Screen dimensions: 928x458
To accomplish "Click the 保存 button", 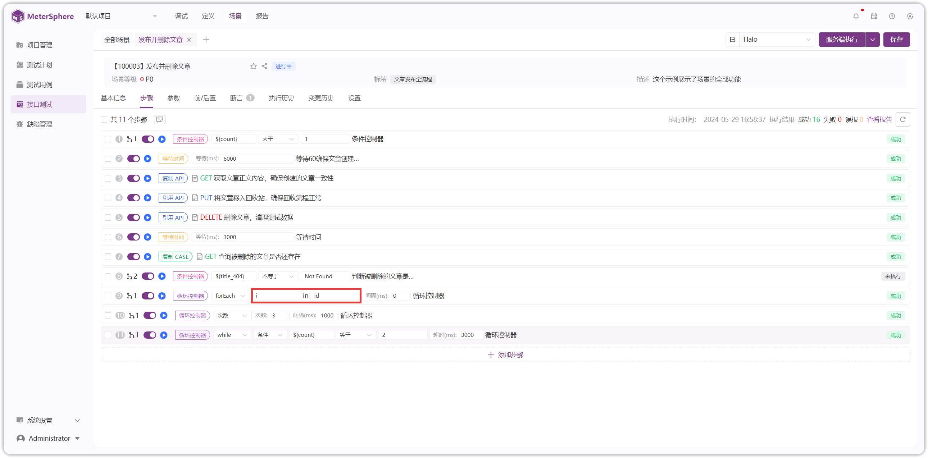I will (x=896, y=40).
